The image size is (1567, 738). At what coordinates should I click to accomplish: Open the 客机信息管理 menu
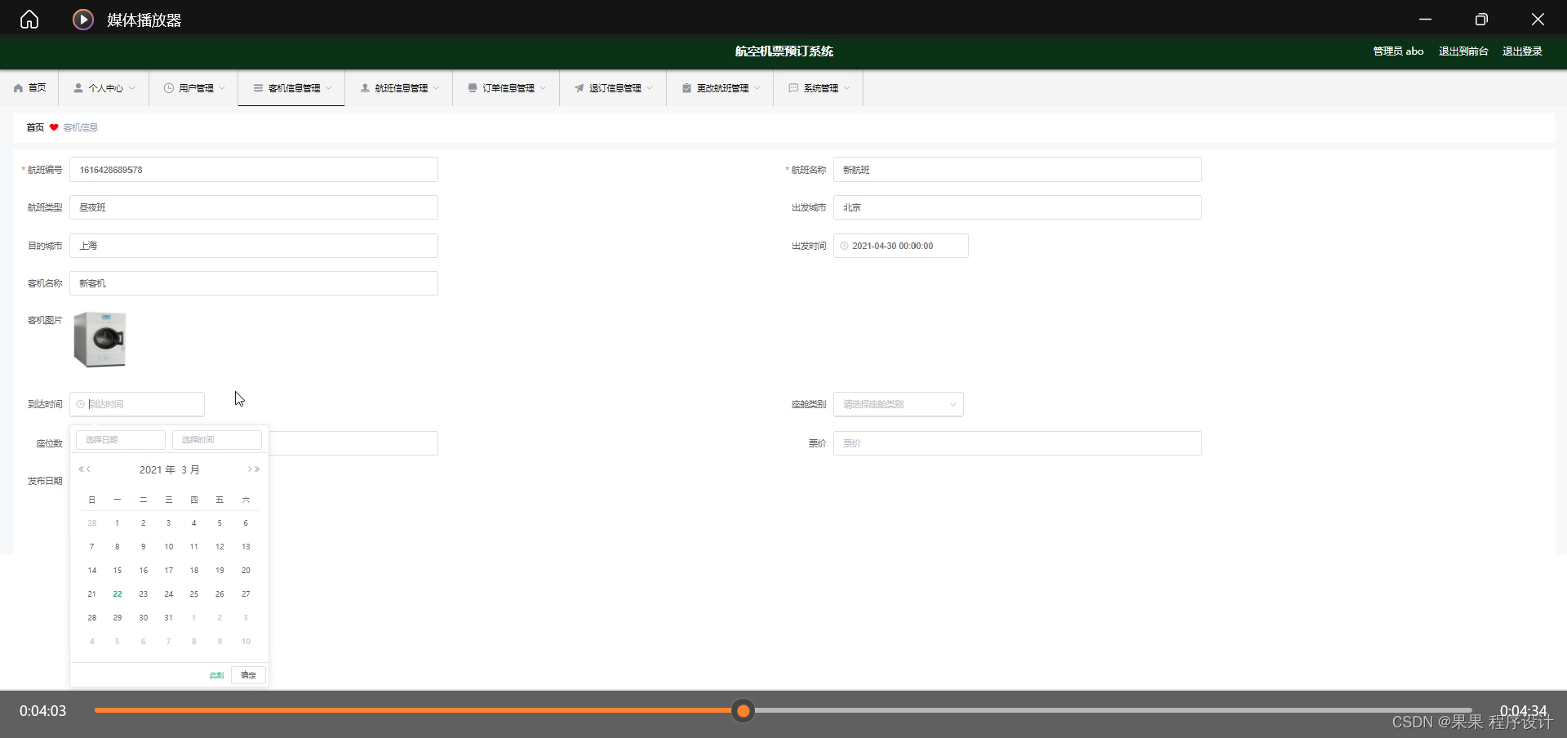(x=292, y=88)
